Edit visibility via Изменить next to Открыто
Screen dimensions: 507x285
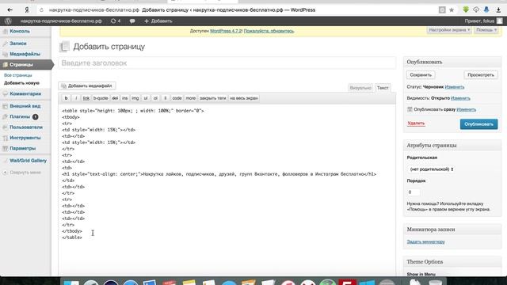460,98
